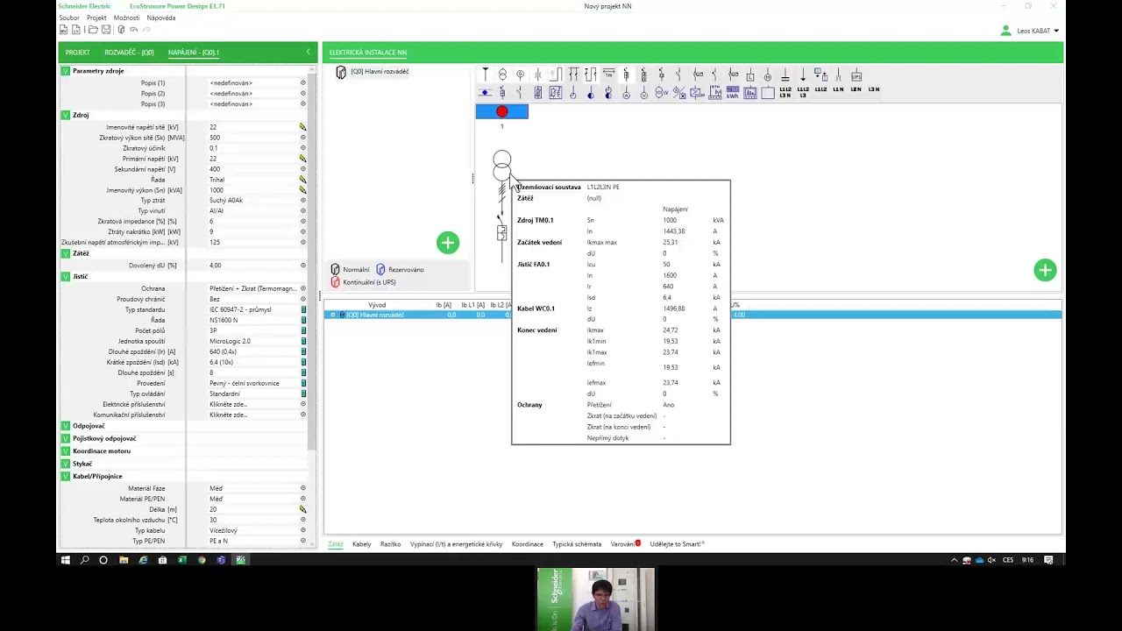Switch to the ROZVADĚČ - [Q0] tab

[x=129, y=53]
